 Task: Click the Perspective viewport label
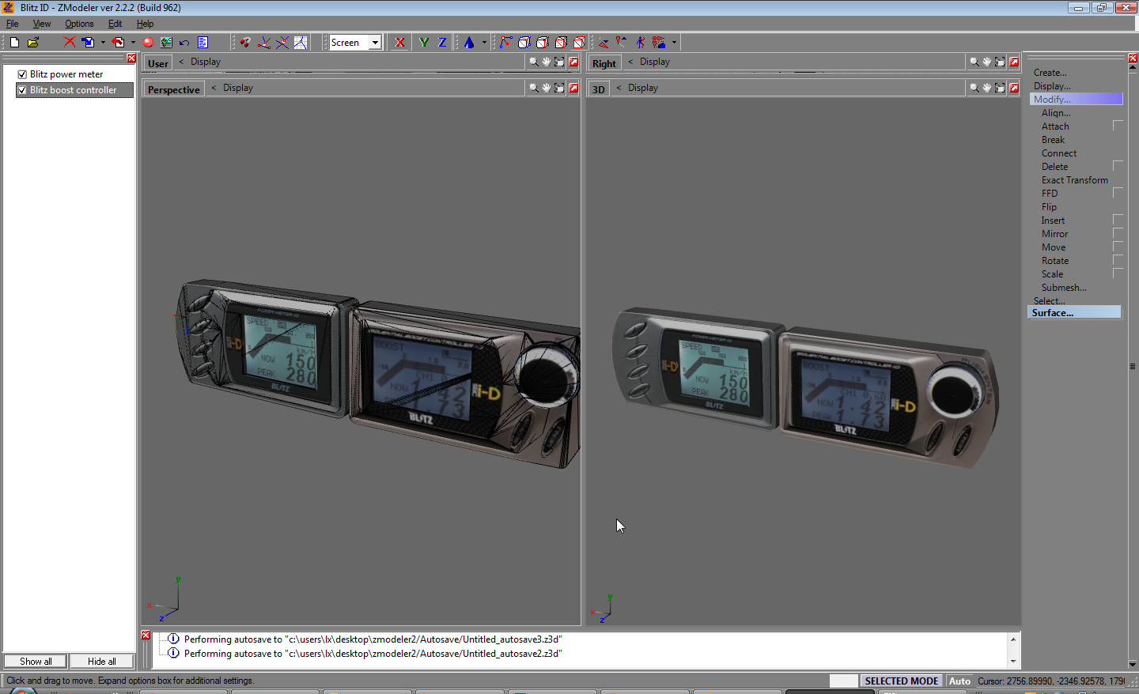(174, 89)
